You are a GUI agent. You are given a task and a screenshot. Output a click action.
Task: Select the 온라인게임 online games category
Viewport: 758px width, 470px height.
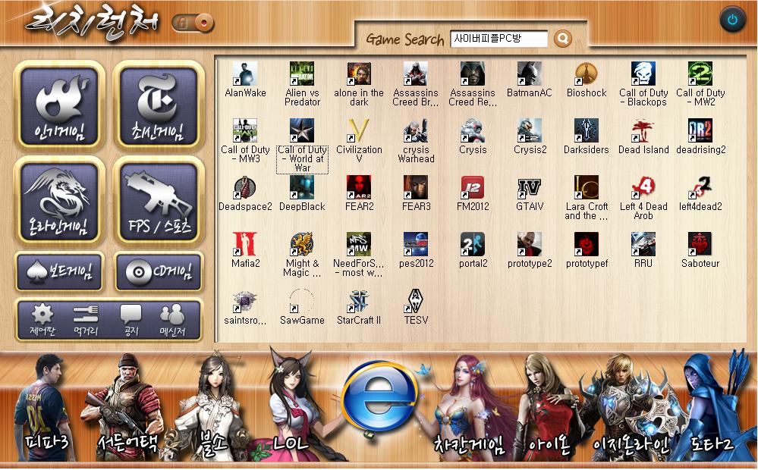tap(59, 201)
